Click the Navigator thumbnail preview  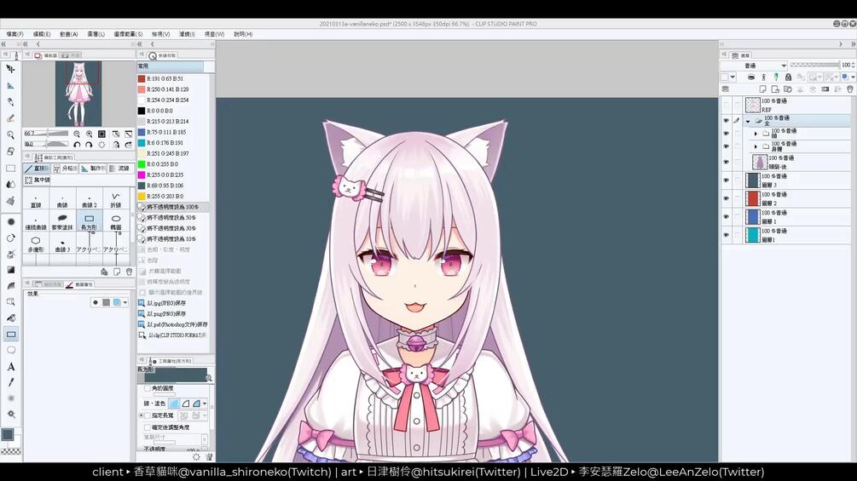[78, 94]
